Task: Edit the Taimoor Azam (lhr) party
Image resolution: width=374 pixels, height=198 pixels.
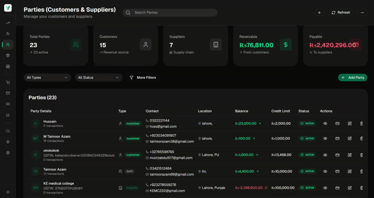Action: click(x=350, y=171)
